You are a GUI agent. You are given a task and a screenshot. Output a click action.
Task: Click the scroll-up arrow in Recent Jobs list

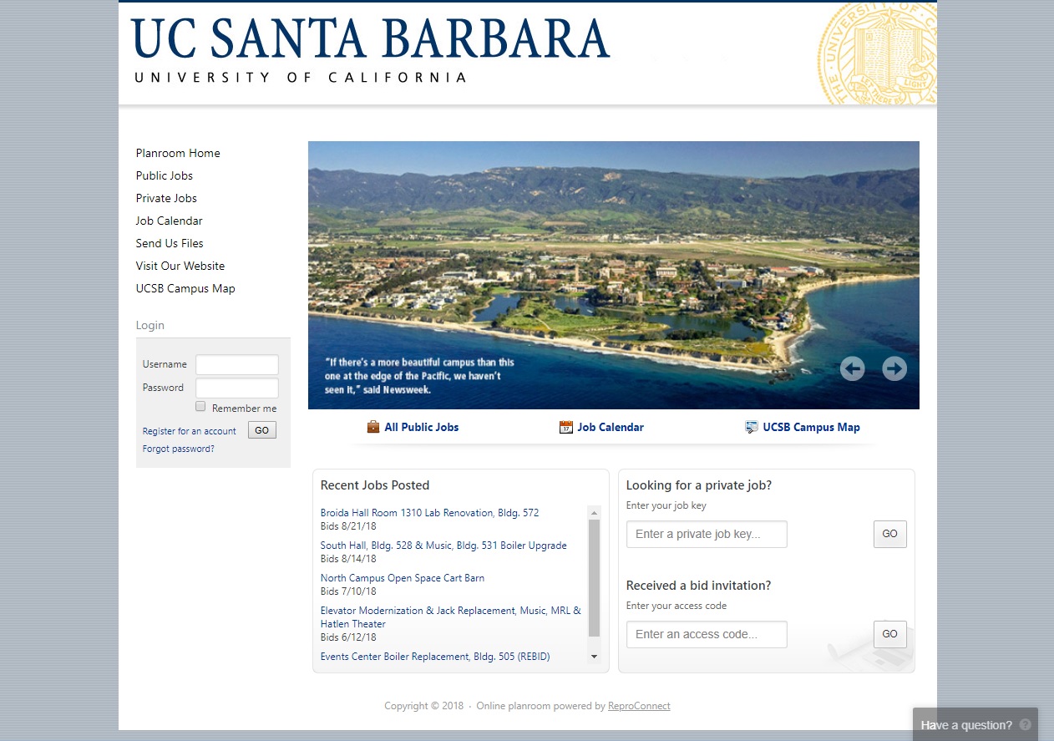click(595, 512)
